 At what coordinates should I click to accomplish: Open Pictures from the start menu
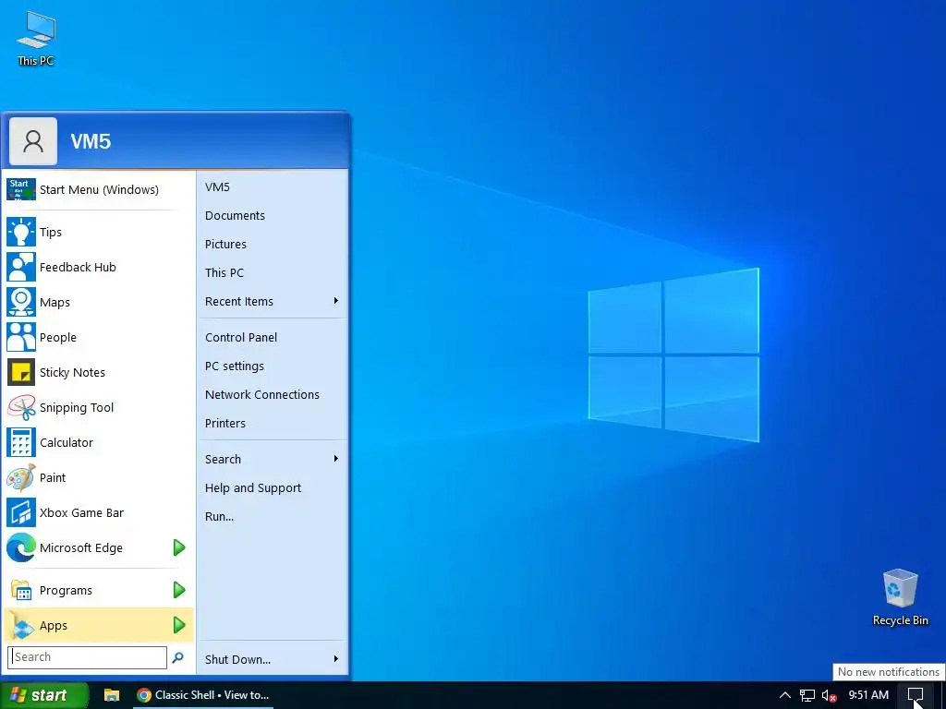tap(273, 244)
